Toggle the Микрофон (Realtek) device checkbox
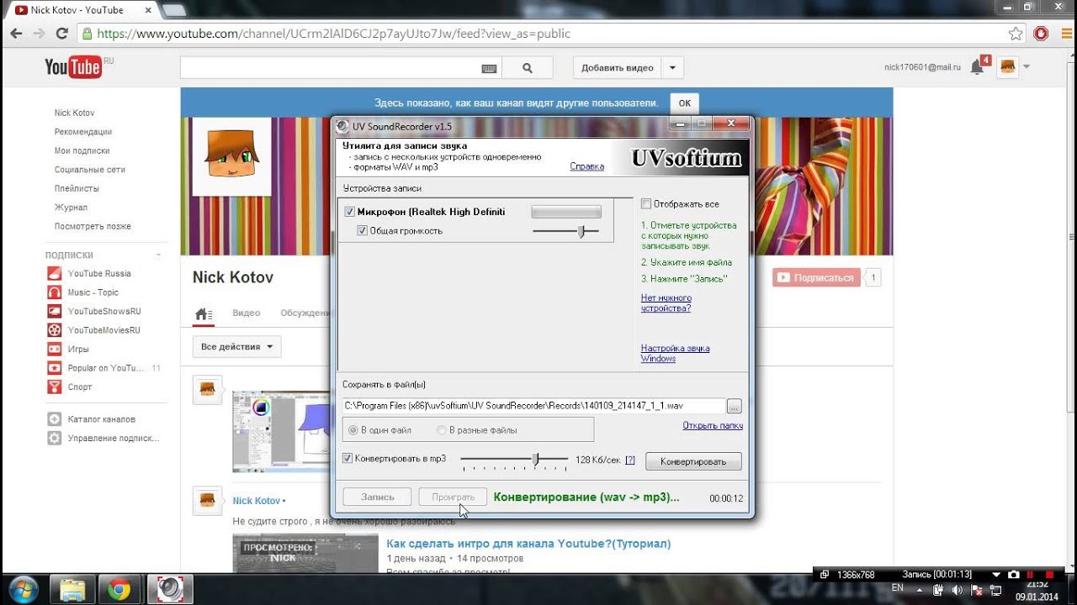Viewport: 1077px width, 605px height. (350, 212)
